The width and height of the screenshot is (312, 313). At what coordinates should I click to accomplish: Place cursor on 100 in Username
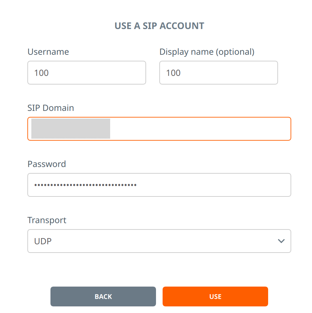coord(42,73)
